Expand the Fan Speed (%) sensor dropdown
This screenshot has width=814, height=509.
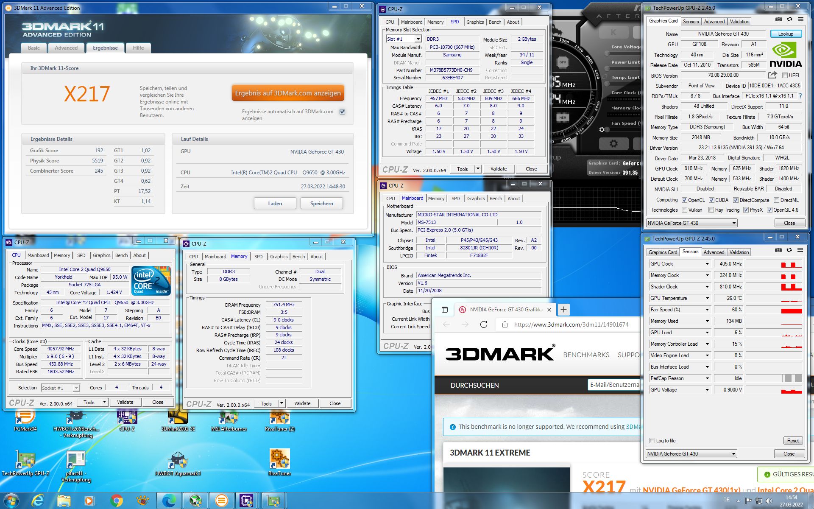point(707,310)
